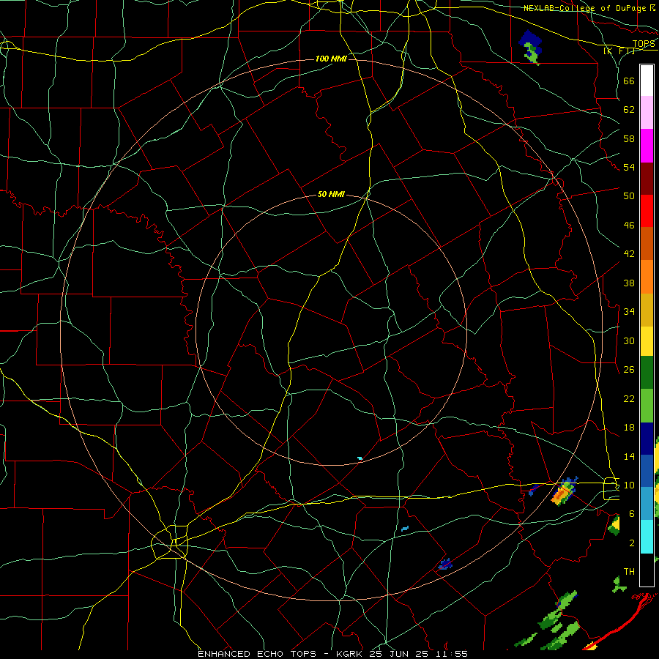
Task: Click the "50" legend value
Action: tap(629, 196)
